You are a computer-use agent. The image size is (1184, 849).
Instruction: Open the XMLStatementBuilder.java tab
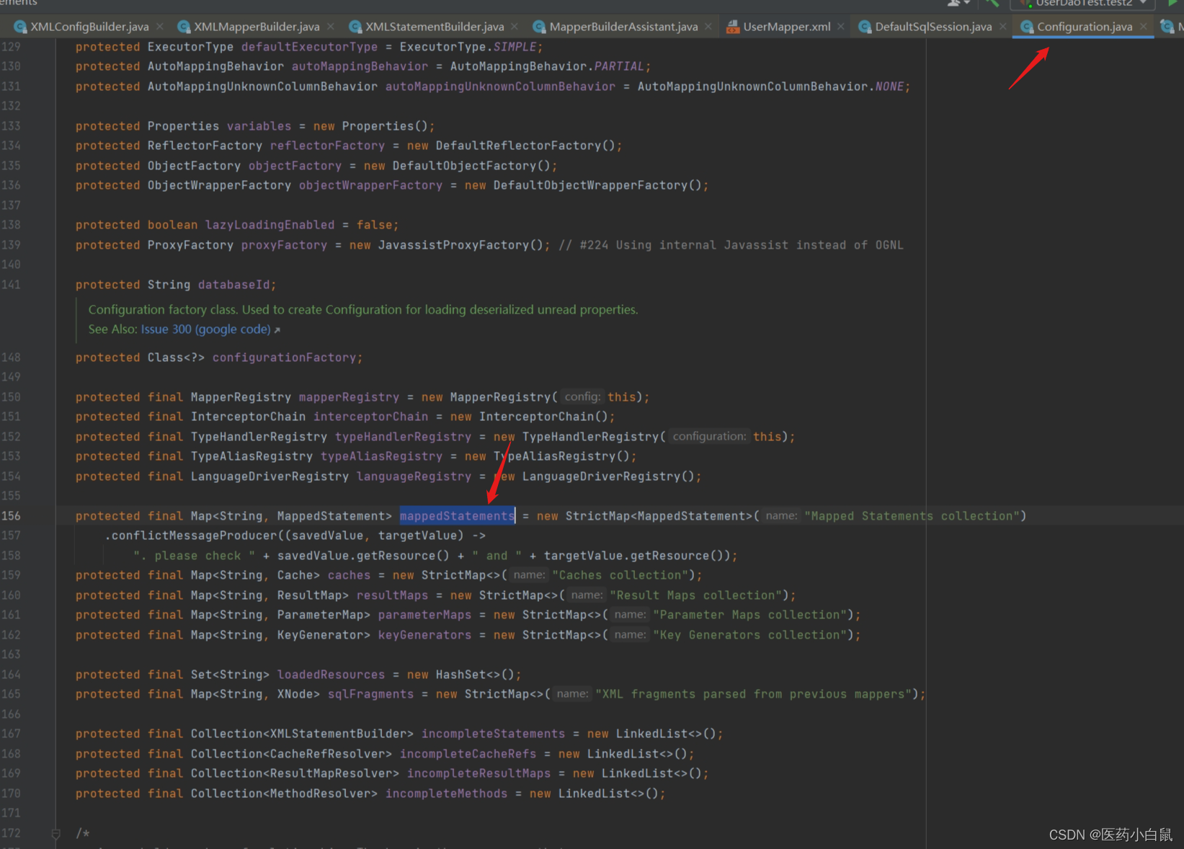pyautogui.click(x=435, y=27)
